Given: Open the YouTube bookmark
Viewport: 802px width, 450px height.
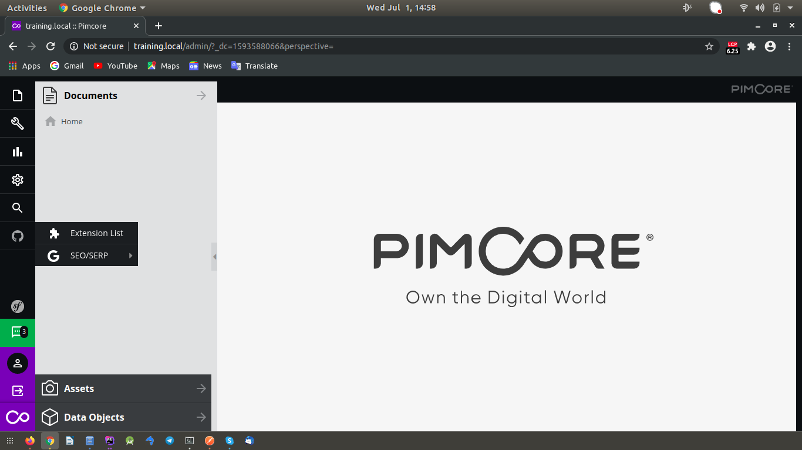Looking at the screenshot, I should pos(115,66).
